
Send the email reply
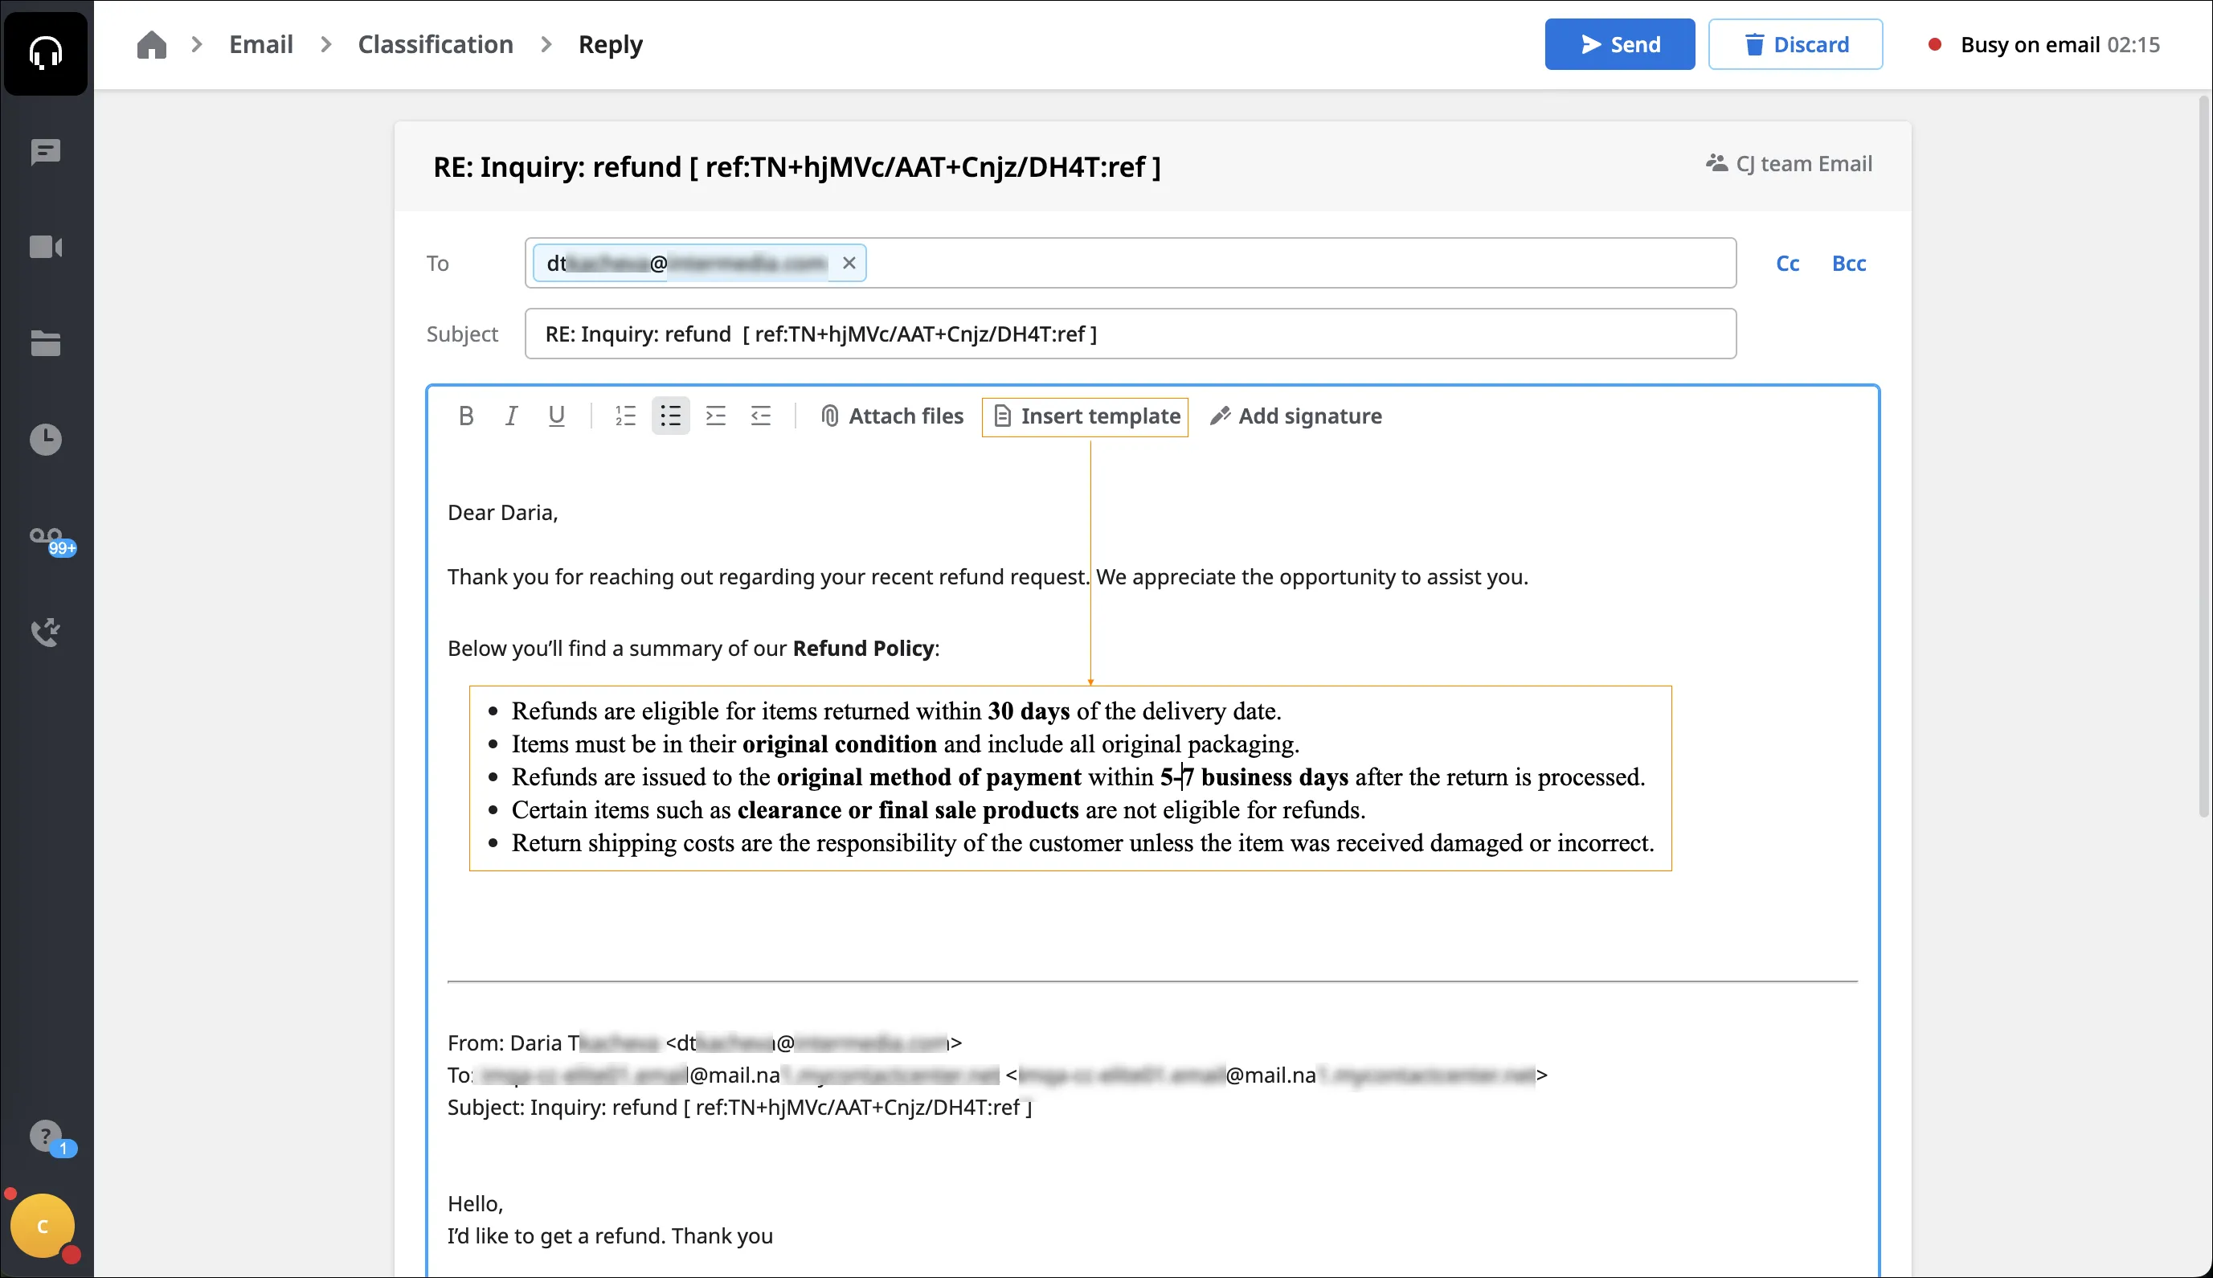1620,44
